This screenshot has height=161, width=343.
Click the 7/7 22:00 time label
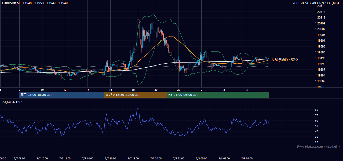178,158
